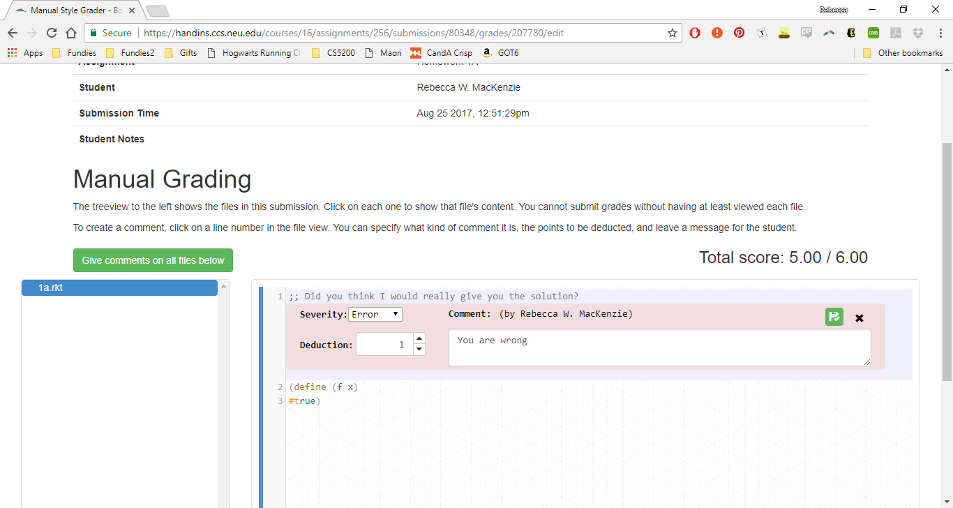Screen dimensions: 953x508
Task: Click line number 2 in the code view
Action: pos(280,387)
